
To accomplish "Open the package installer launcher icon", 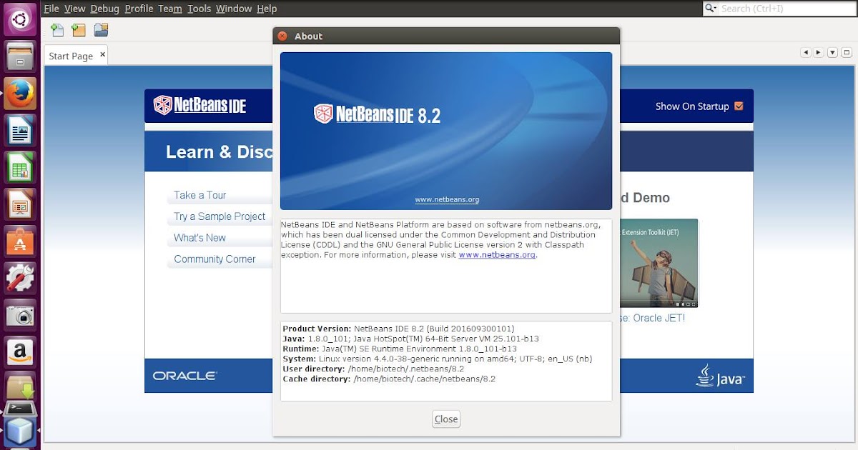I will [20, 386].
